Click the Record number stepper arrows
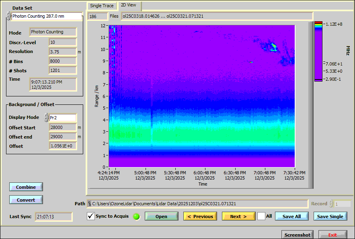This screenshot has width=355, height=239. click(x=330, y=204)
